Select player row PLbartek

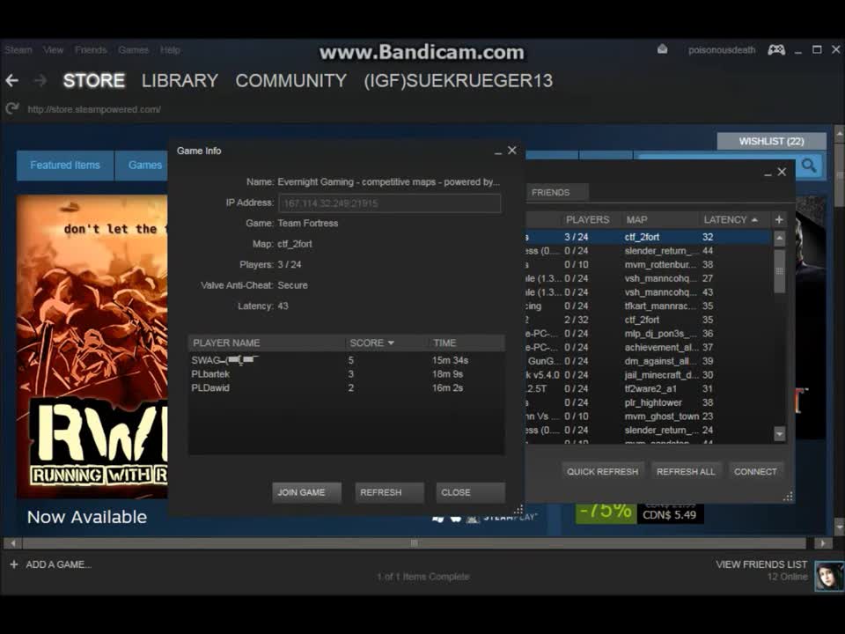click(x=346, y=374)
